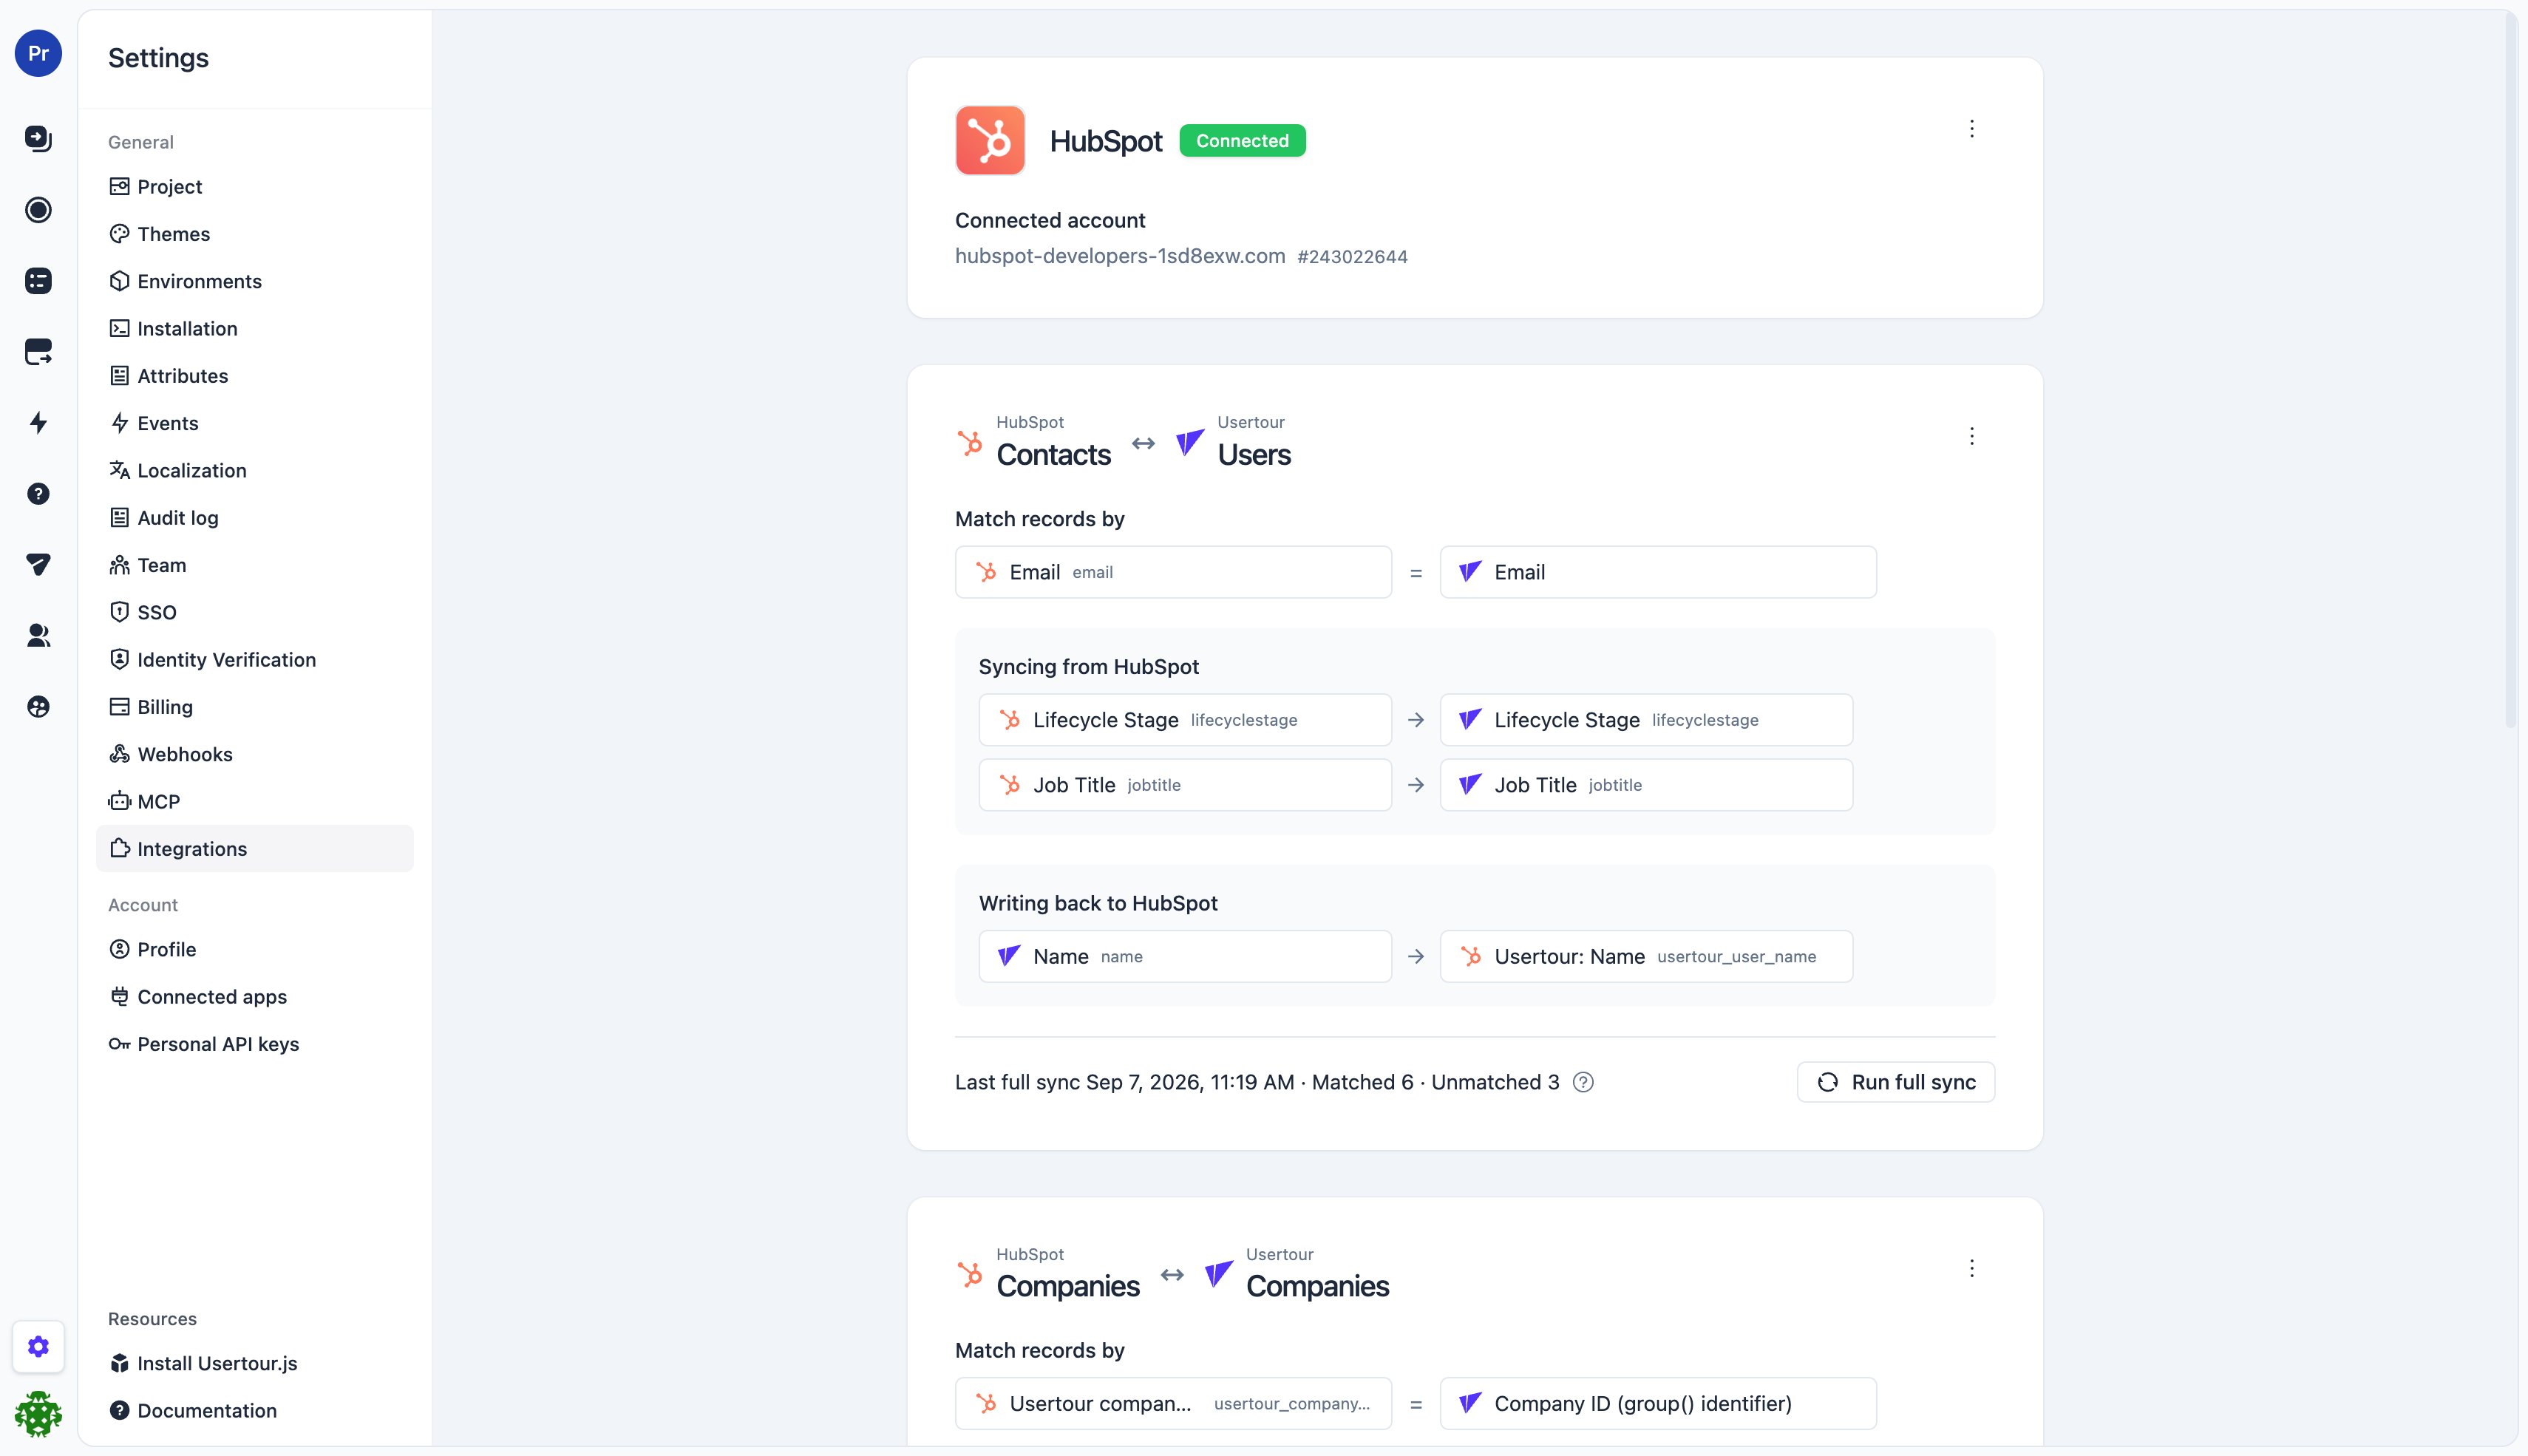Go to Billing page
The width and height of the screenshot is (2528, 1456).
[x=254, y=706]
